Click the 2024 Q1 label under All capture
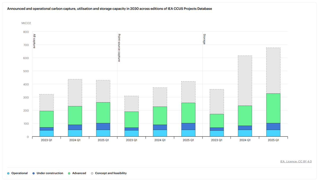319x181 pixels. tap(75, 140)
